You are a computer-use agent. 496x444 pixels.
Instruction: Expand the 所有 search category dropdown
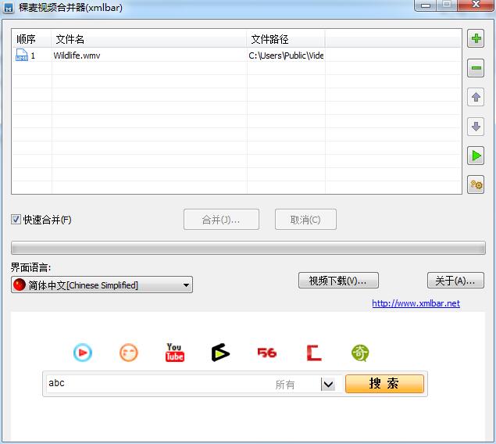(x=328, y=384)
